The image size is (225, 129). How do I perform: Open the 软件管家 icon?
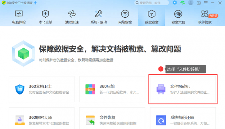(x=205, y=14)
